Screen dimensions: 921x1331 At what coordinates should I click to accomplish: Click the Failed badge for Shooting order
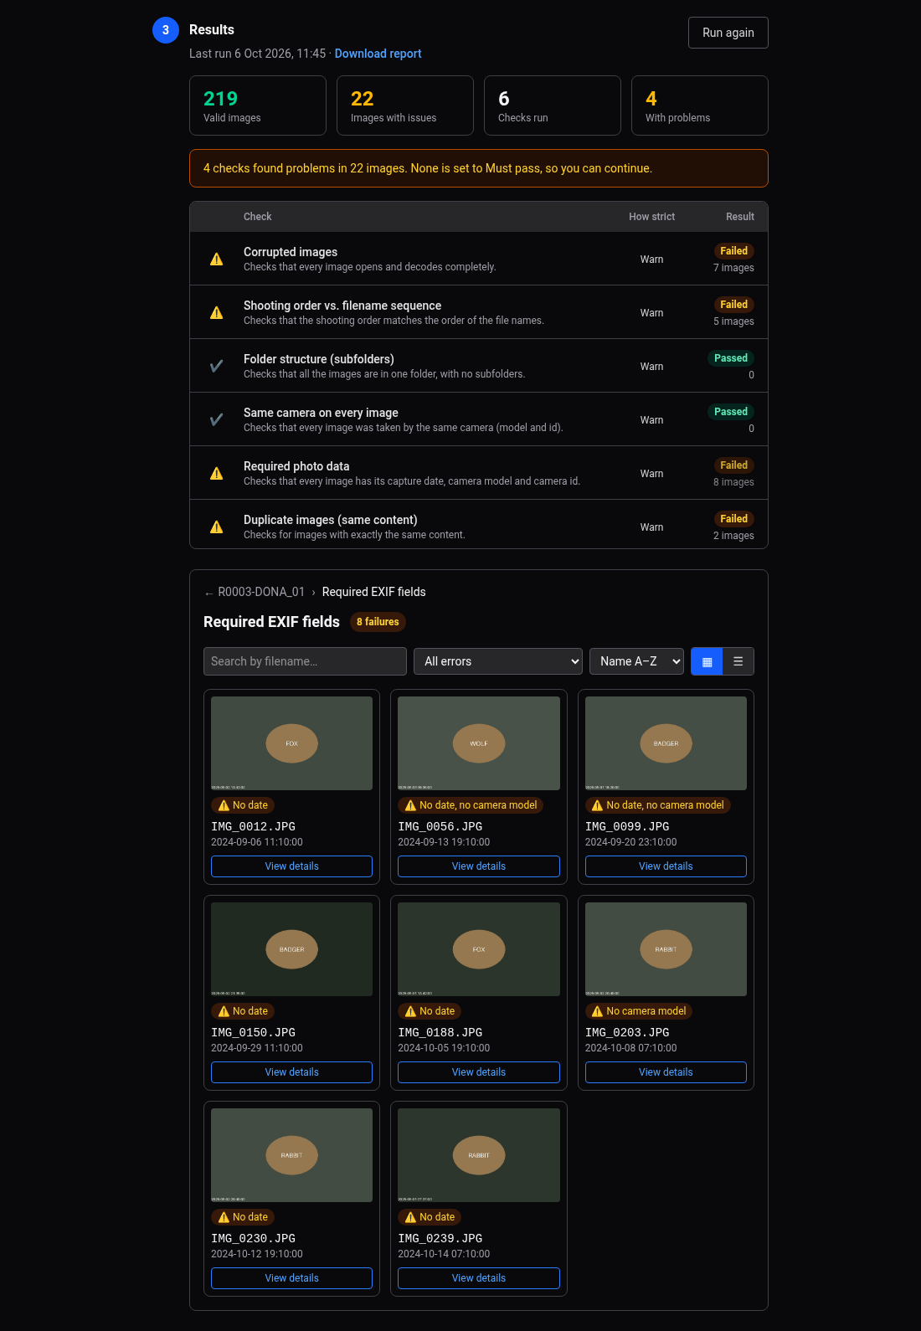(x=733, y=305)
